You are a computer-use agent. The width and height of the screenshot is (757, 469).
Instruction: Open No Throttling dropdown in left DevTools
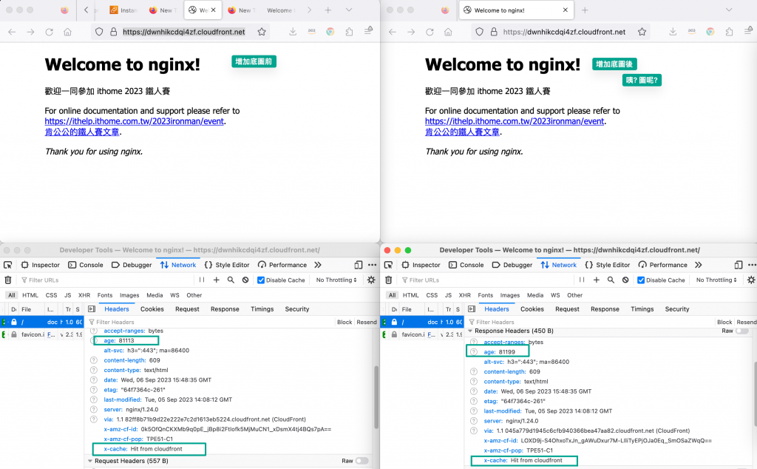[336, 280]
